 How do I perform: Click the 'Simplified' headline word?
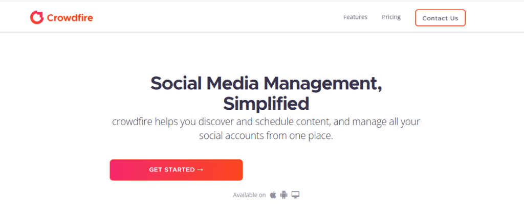[x=266, y=104]
